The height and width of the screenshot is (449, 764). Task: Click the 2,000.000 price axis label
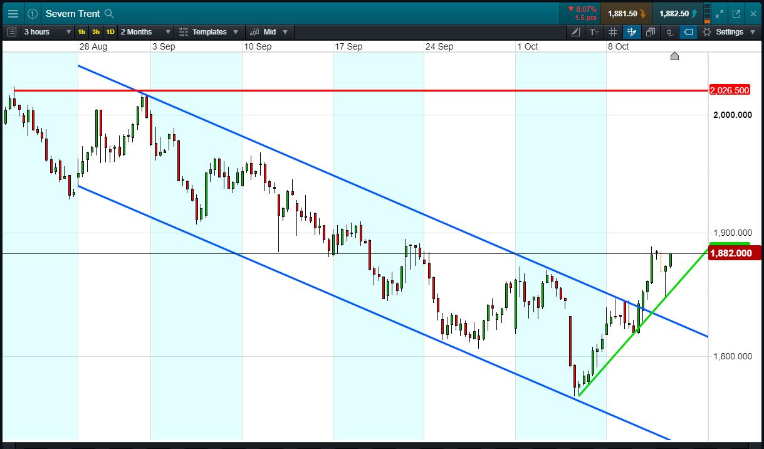731,115
